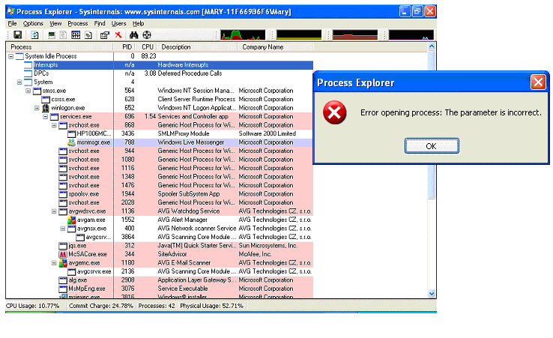This screenshot has height=338, width=553.
Task: Click the red X Kill Process icon
Action: 118,34
